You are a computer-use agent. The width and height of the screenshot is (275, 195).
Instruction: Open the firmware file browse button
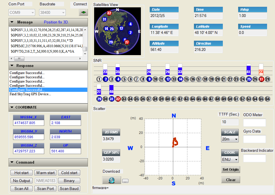(x=125, y=181)
